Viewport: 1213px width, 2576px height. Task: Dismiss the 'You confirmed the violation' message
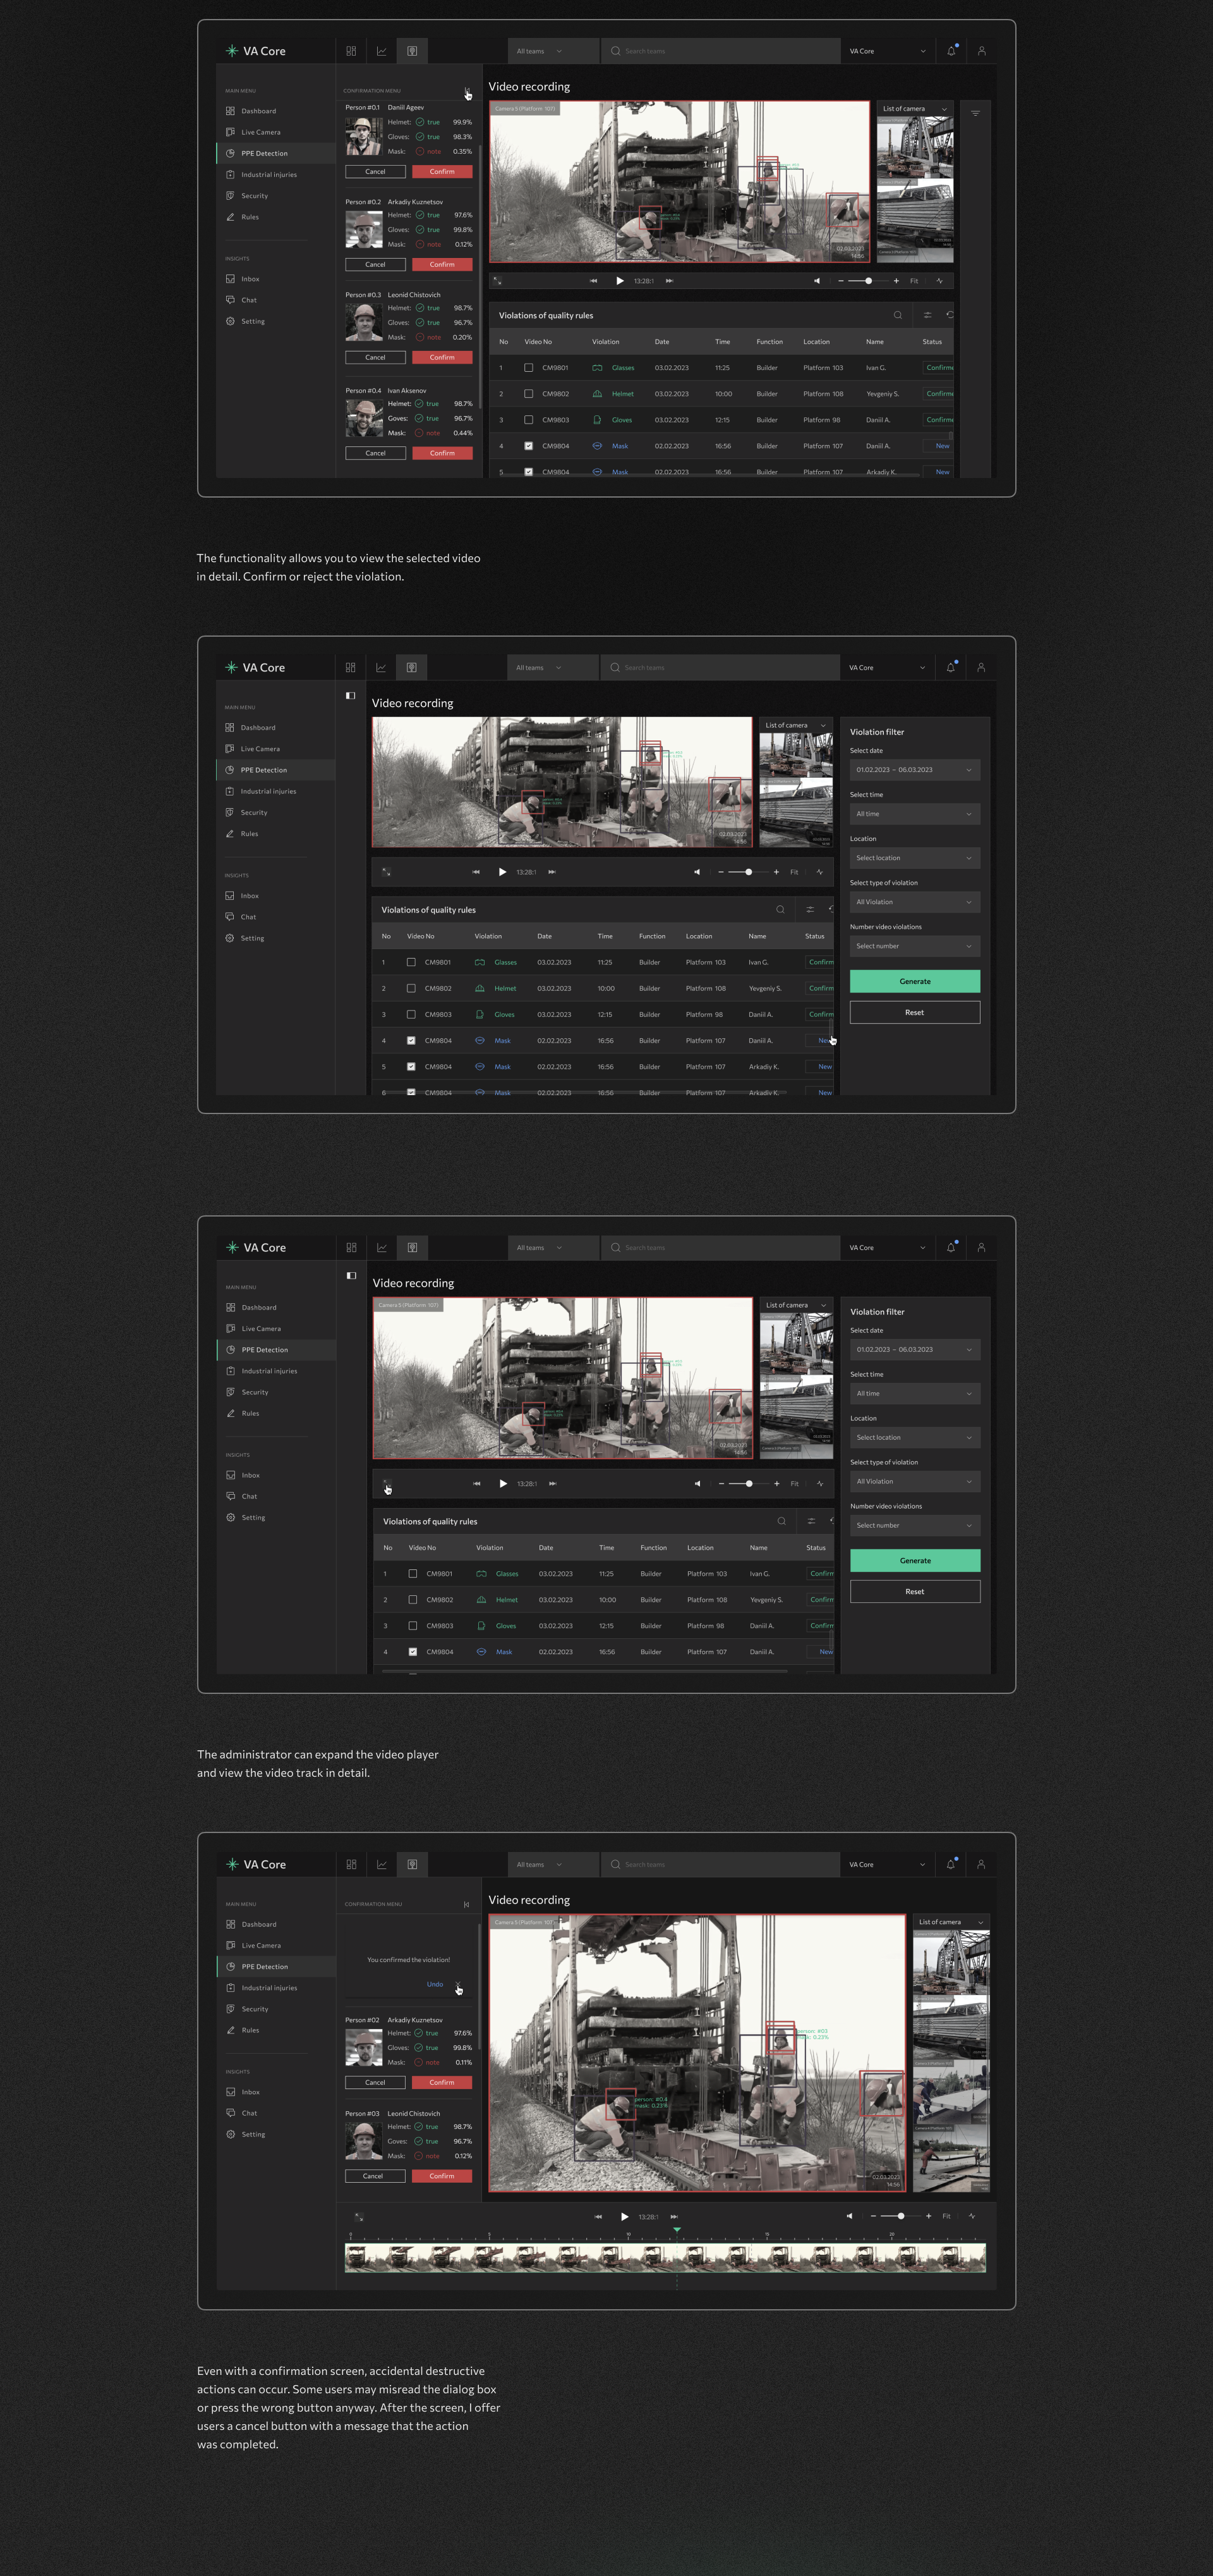(x=457, y=1984)
